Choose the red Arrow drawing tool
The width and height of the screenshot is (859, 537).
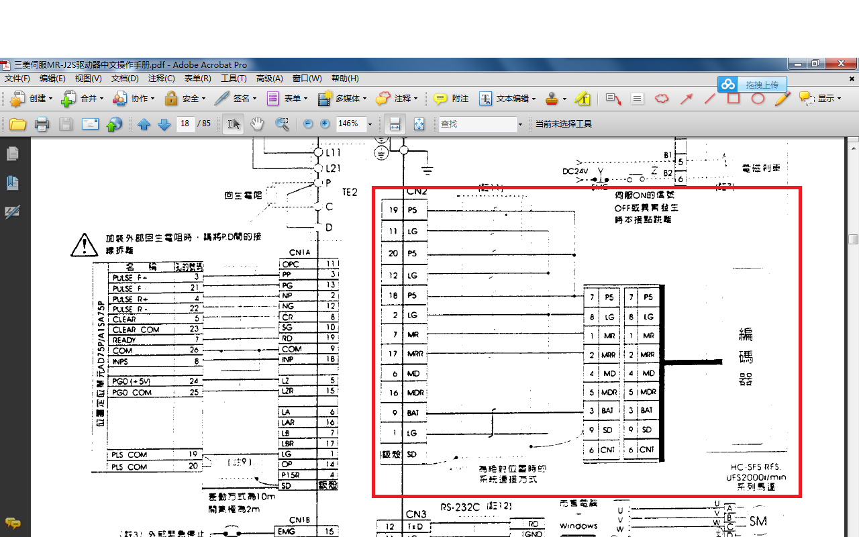[x=686, y=99]
